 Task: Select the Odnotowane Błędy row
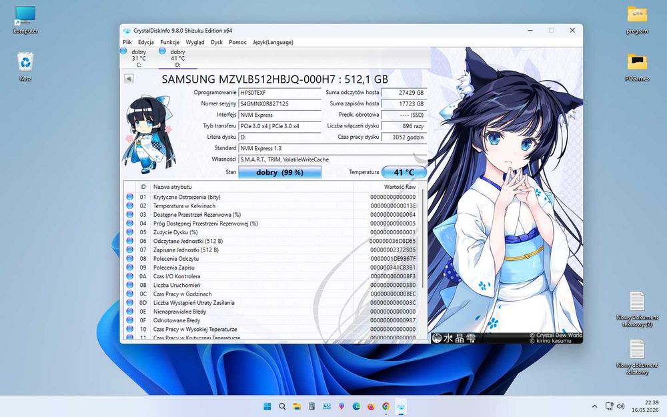(271, 320)
